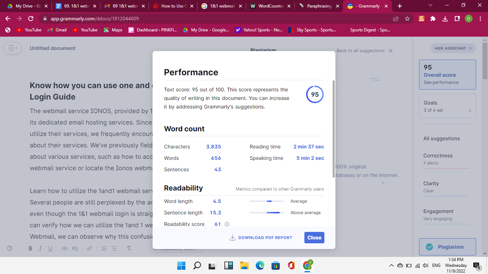Open the Maps bookmark
The width and height of the screenshot is (488, 274).
(x=113, y=30)
